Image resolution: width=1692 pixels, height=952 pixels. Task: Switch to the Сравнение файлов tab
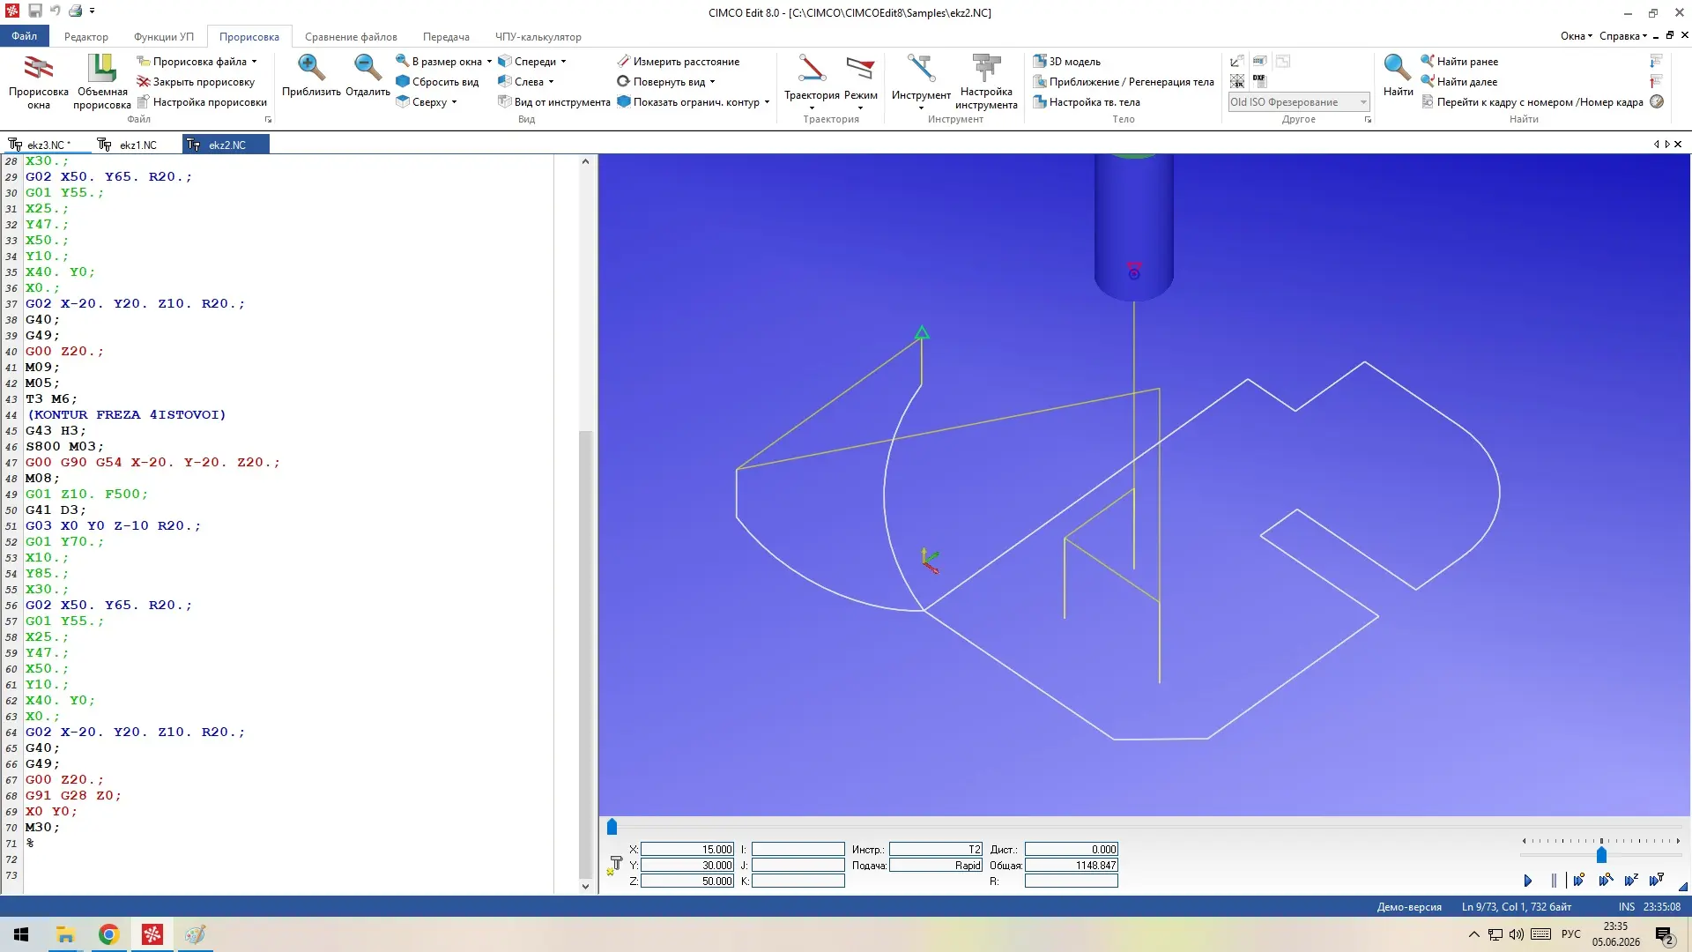tap(351, 36)
